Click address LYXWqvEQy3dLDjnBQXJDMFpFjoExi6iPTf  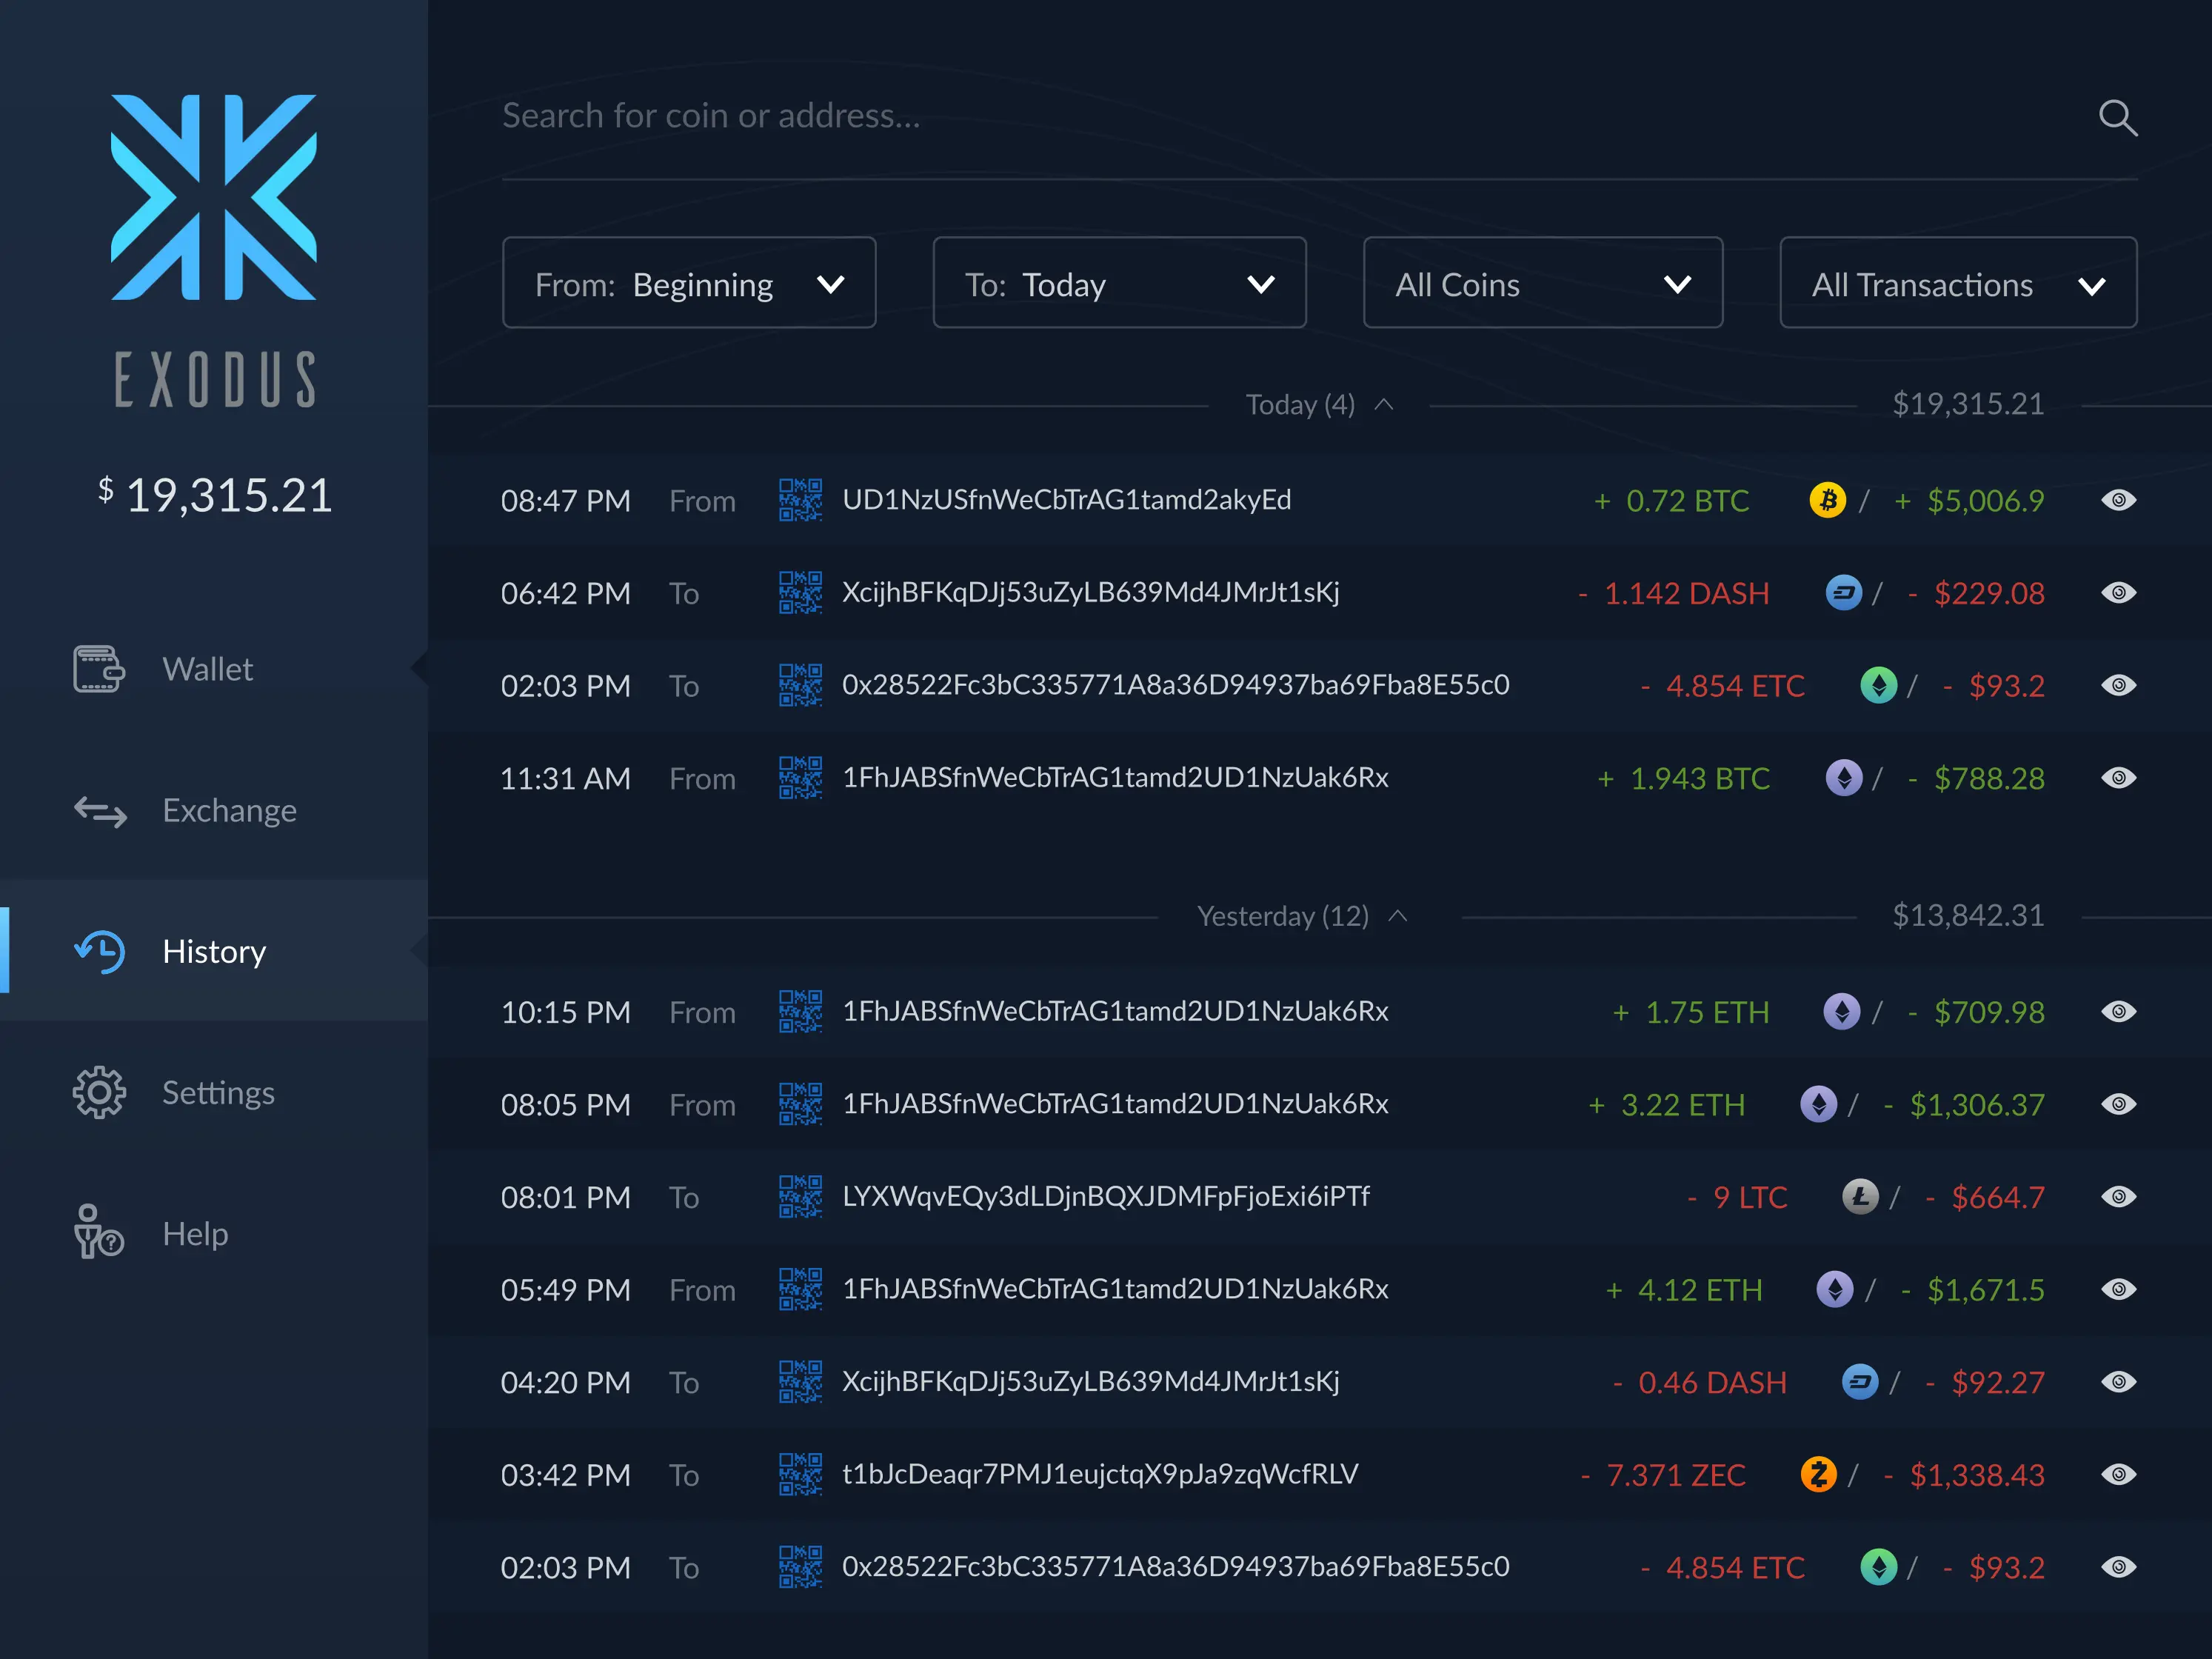(x=1106, y=1196)
